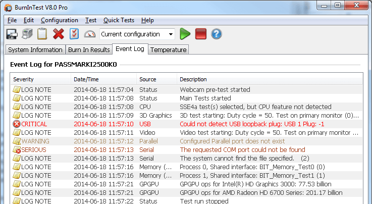Click the duty cycle gauge icon
The width and height of the screenshot is (372, 204).
pyautogui.click(x=89, y=34)
